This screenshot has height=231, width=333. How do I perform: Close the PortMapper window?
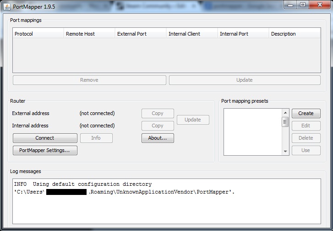pyautogui.click(x=320, y=5)
